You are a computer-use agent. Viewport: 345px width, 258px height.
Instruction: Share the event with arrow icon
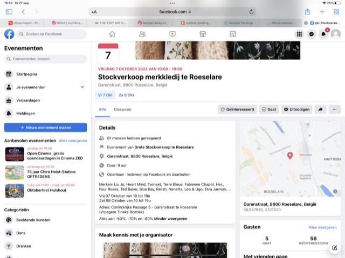(321, 109)
